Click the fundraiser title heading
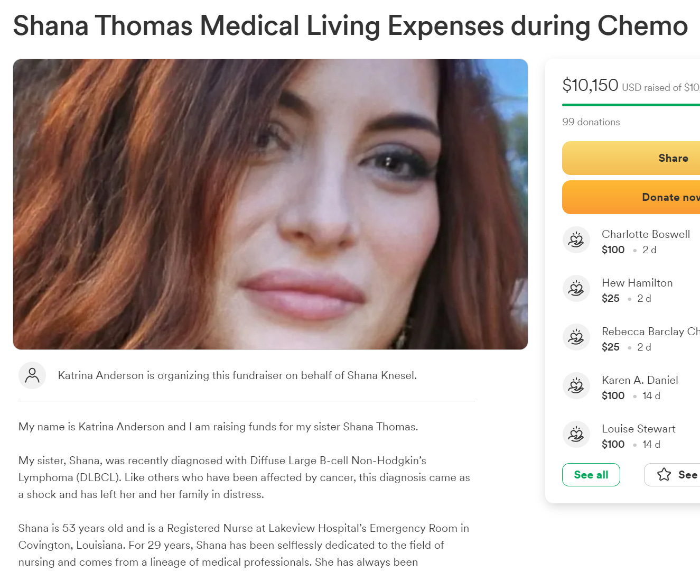This screenshot has height=571, width=700. point(350,26)
